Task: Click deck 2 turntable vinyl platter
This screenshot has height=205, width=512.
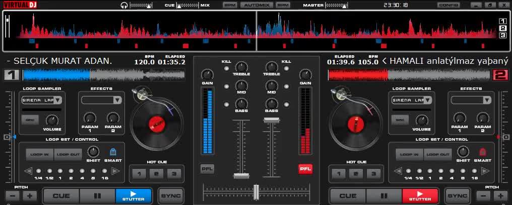Action: point(356,123)
